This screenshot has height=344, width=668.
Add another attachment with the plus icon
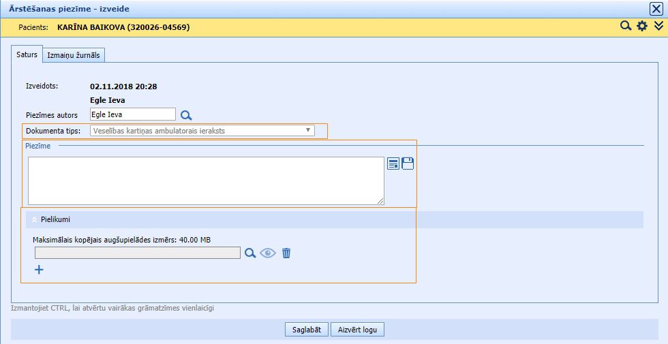click(x=39, y=270)
